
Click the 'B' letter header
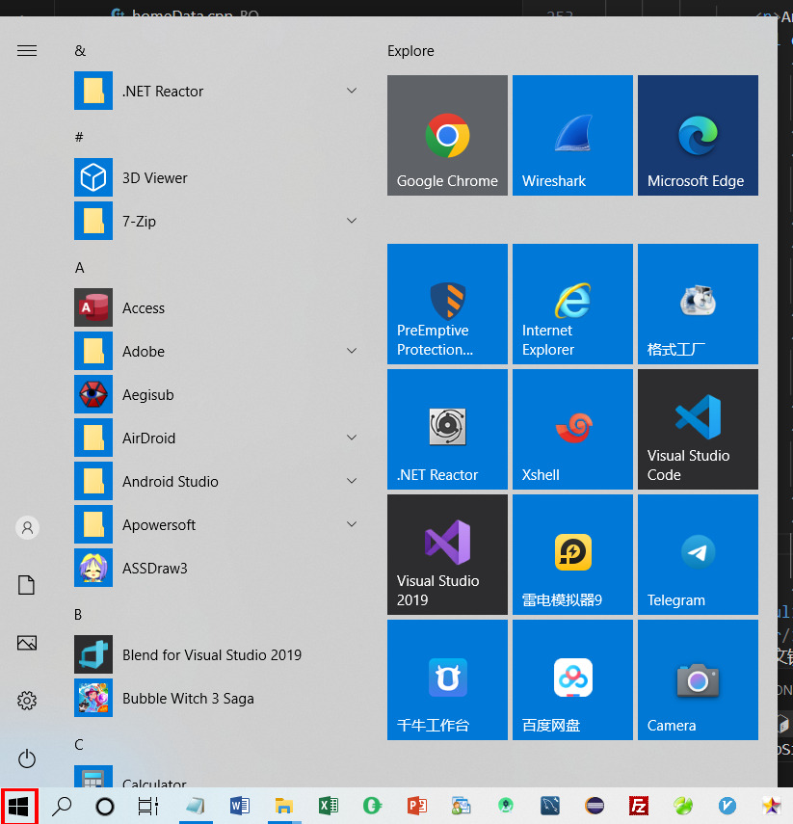pos(78,614)
